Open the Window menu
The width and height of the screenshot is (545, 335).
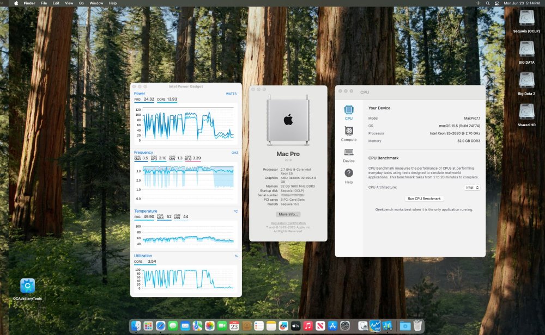point(96,3)
